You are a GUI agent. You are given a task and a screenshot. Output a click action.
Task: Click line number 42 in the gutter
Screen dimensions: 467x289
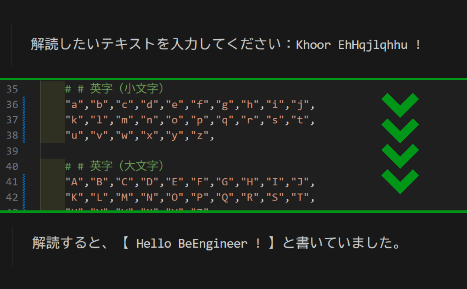click(x=12, y=197)
